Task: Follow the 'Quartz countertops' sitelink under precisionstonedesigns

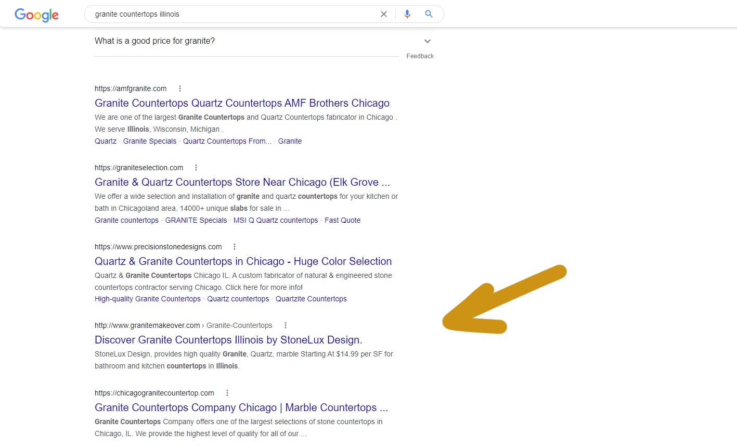Action: click(238, 299)
